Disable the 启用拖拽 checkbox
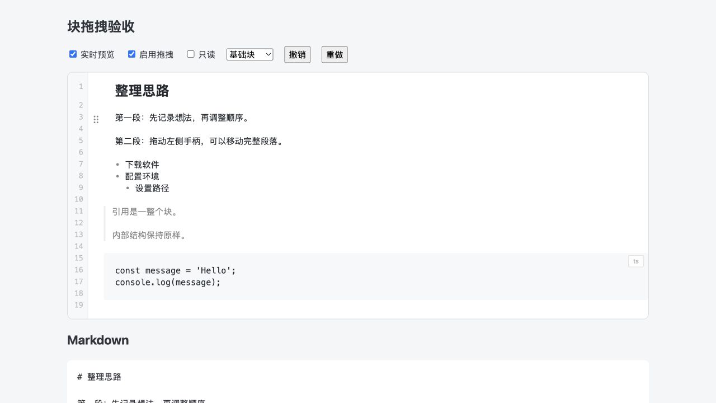Viewport: 716px width, 403px height. (131, 54)
